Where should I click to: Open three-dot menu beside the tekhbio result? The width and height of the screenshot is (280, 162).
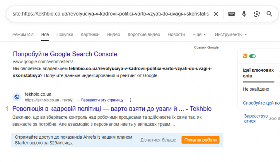point(131,100)
